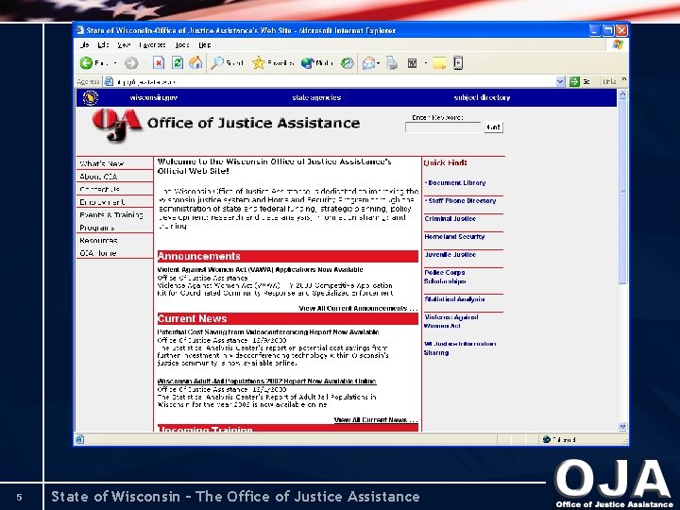Open Events & Training in the left navigation
Viewport: 680px width, 510px height.
pyautogui.click(x=111, y=214)
